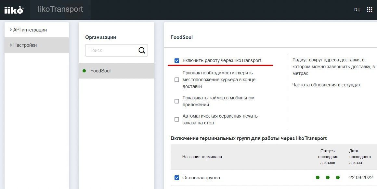
Task: Uncheck the Основная группа terminal checkbox
Action: pos(177,178)
